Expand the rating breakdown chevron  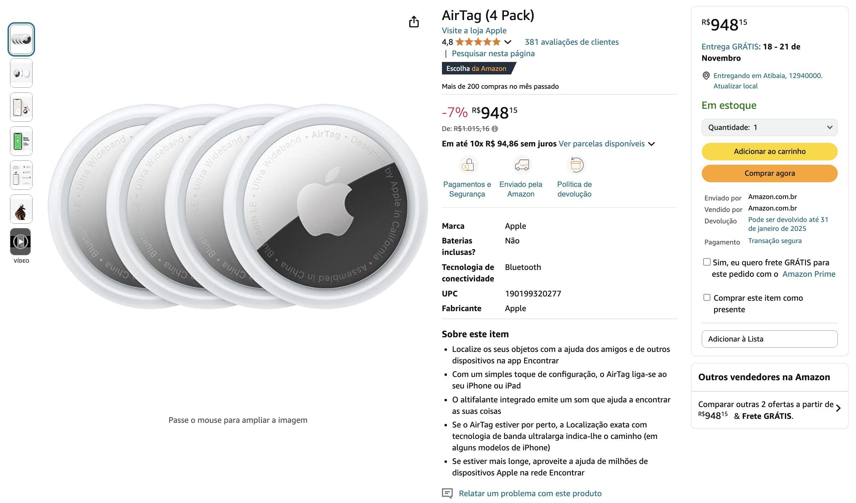pos(508,42)
